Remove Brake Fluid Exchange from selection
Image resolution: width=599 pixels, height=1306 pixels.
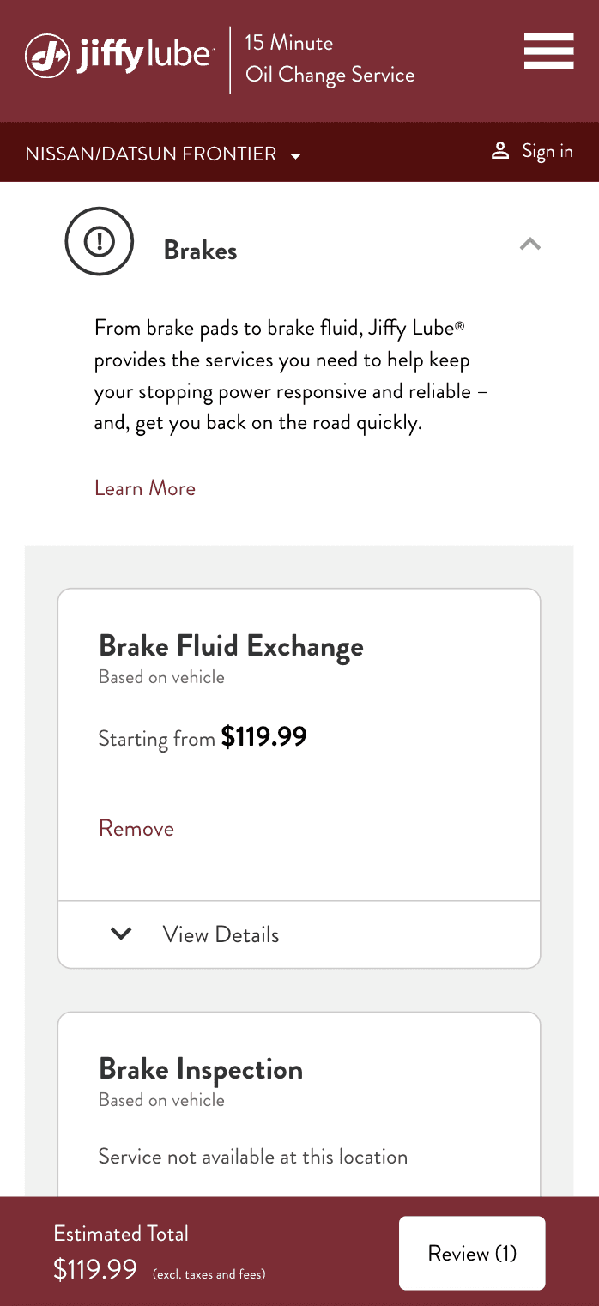click(x=136, y=828)
